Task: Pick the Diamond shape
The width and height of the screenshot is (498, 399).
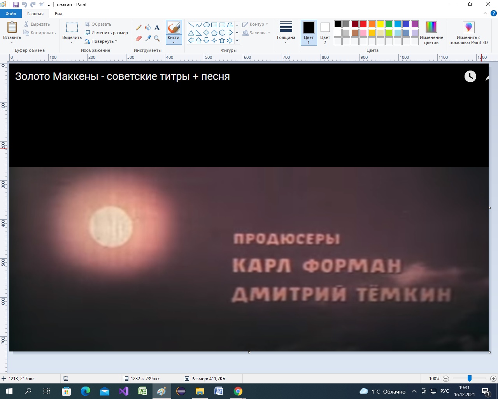Action: click(x=207, y=33)
